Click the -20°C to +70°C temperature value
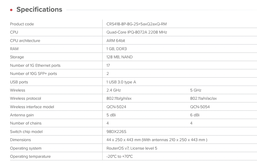Image resolution: width=257 pixels, height=167 pixels. tap(119, 156)
